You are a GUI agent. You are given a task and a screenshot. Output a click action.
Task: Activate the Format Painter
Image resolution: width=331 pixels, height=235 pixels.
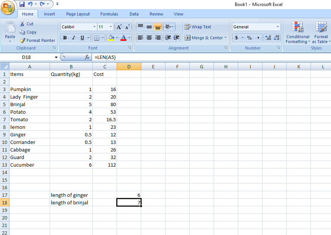tap(37, 40)
